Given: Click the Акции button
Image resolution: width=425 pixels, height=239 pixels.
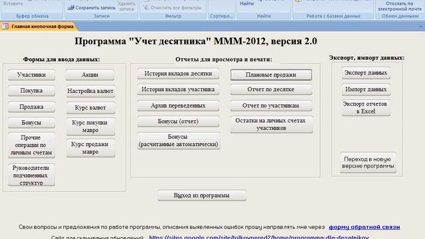Looking at the screenshot, I should click(90, 74).
